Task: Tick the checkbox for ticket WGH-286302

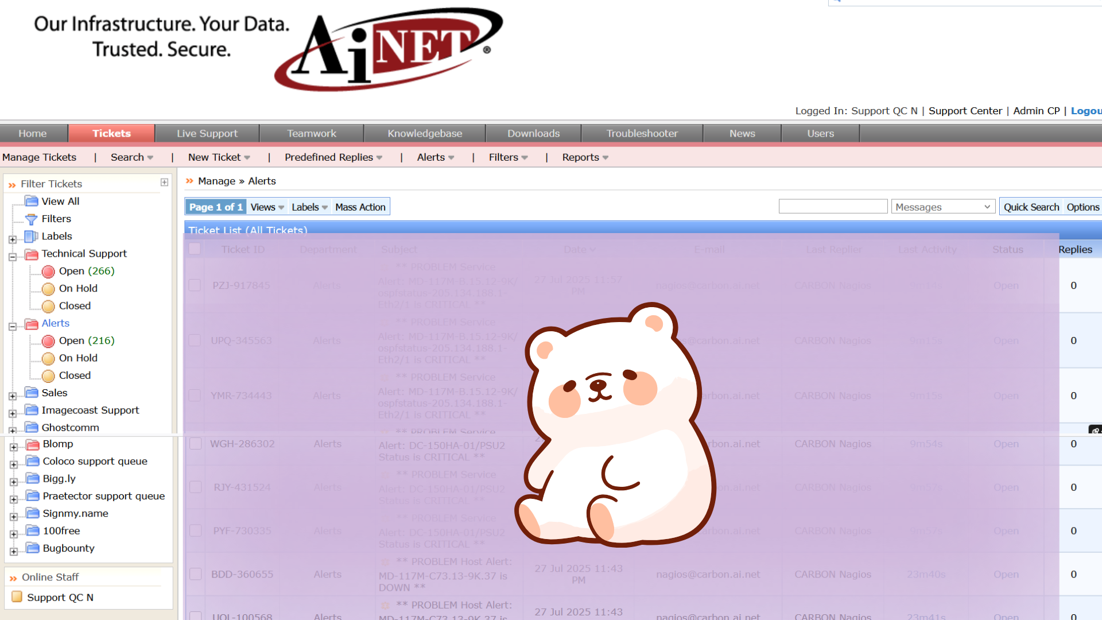Action: tap(195, 444)
